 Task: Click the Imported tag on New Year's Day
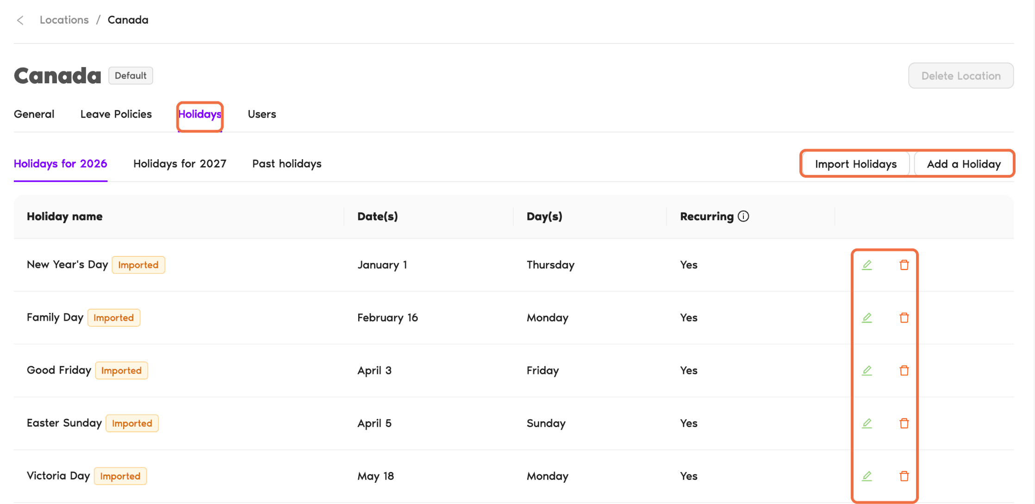pos(138,265)
